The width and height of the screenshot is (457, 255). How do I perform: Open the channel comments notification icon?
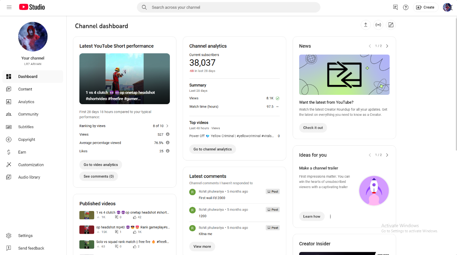click(x=395, y=7)
